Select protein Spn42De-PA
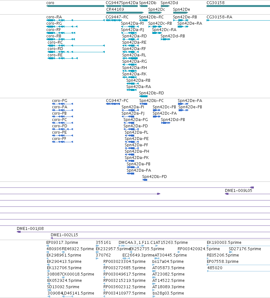The width and height of the screenshot is (270, 298). coord(183,104)
